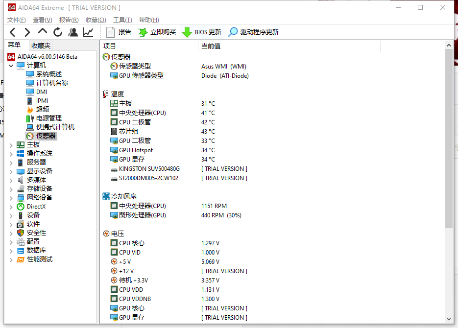Image resolution: width=458 pixels, height=328 pixels.
Task: Select the CPU VDDNB row
Action: (272, 299)
